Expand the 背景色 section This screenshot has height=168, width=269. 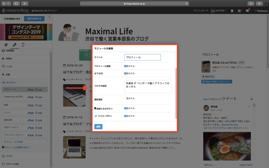coord(25,59)
